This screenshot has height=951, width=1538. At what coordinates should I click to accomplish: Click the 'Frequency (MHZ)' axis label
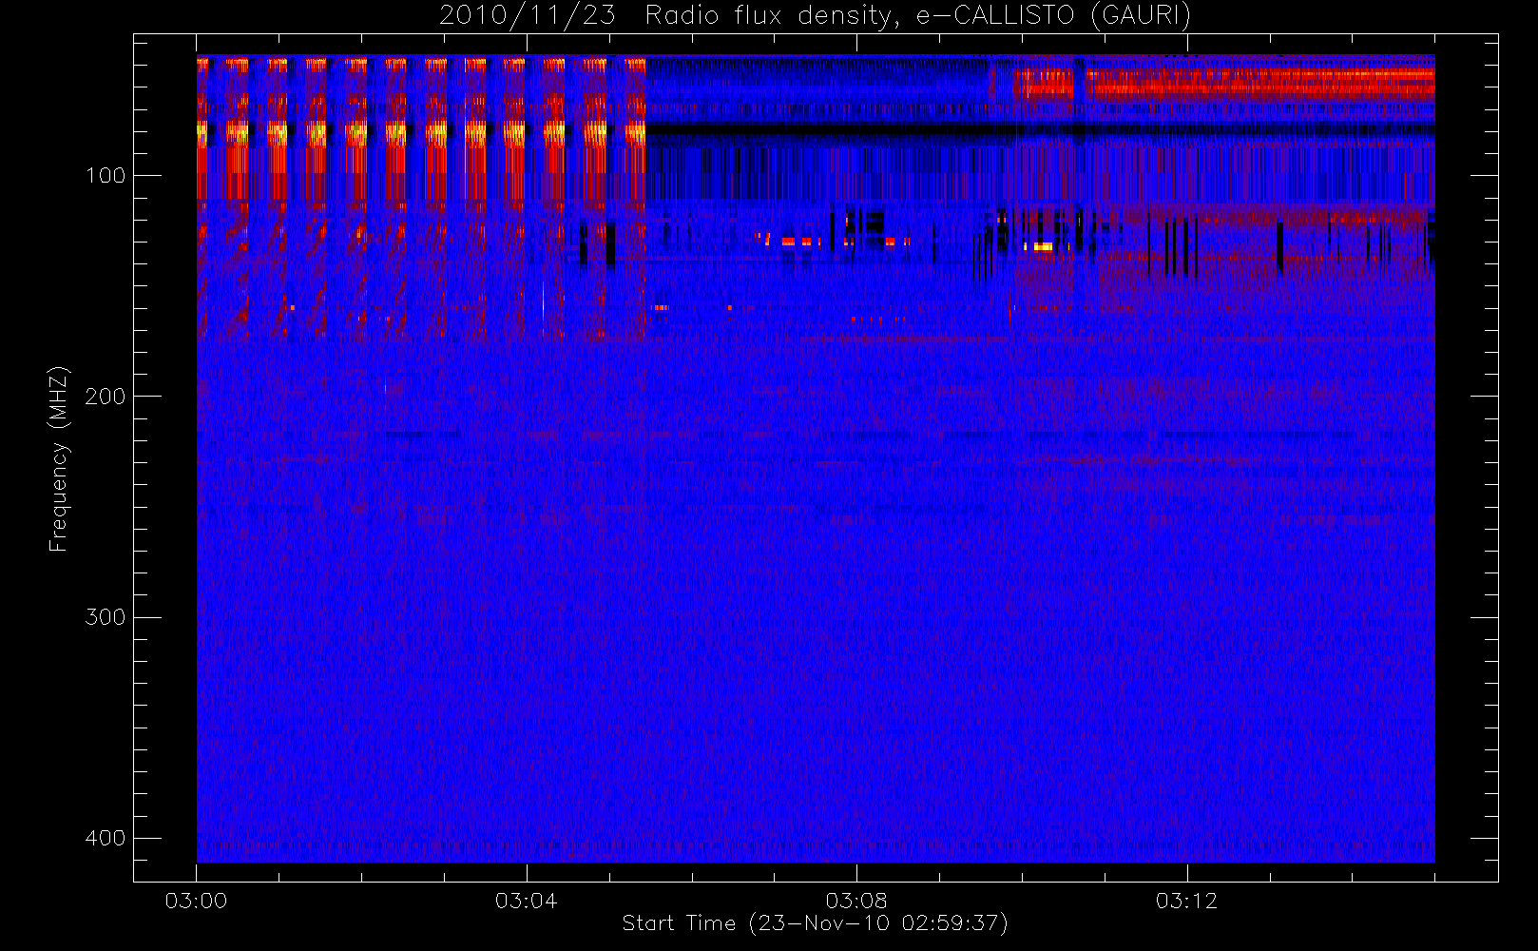tap(59, 458)
